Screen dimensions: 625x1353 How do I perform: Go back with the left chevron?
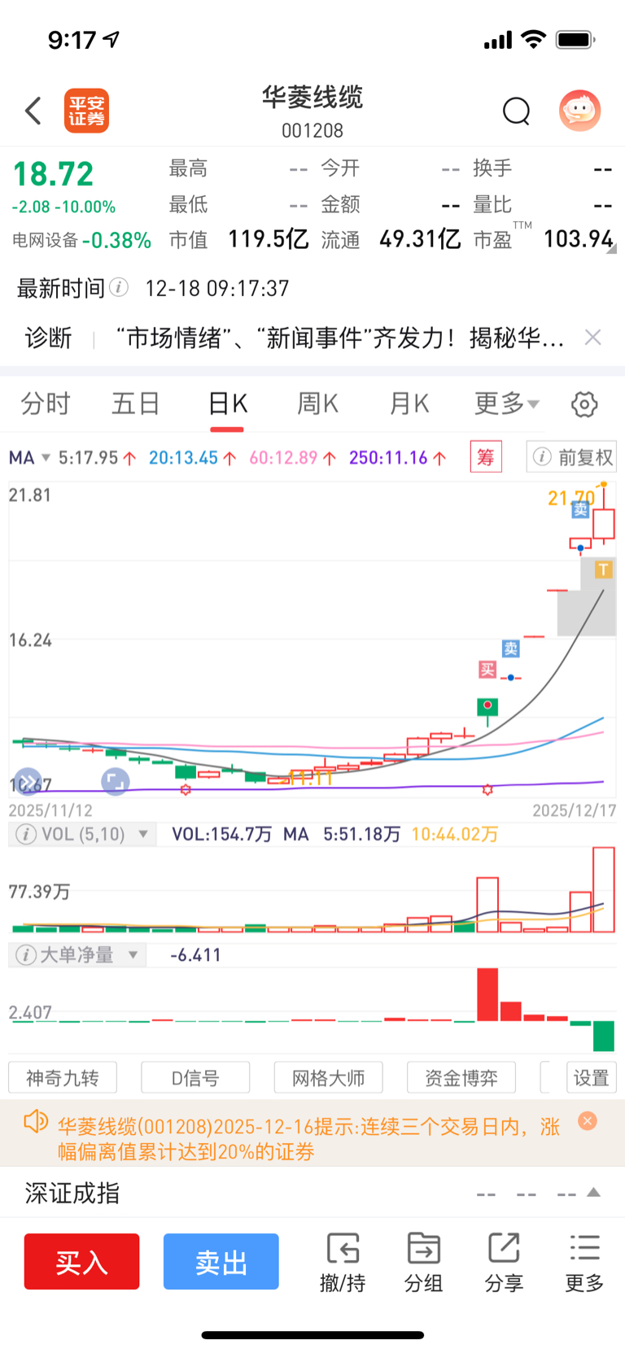click(x=33, y=111)
